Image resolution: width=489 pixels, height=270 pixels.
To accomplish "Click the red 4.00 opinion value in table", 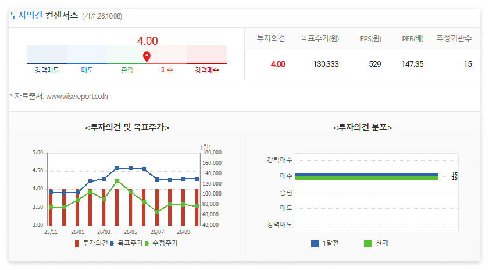I will pos(278,65).
